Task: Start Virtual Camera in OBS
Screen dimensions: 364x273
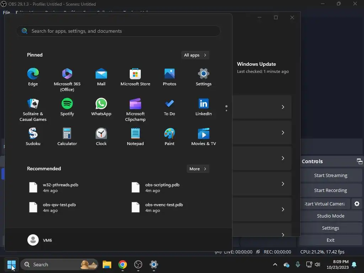Action: point(325,204)
